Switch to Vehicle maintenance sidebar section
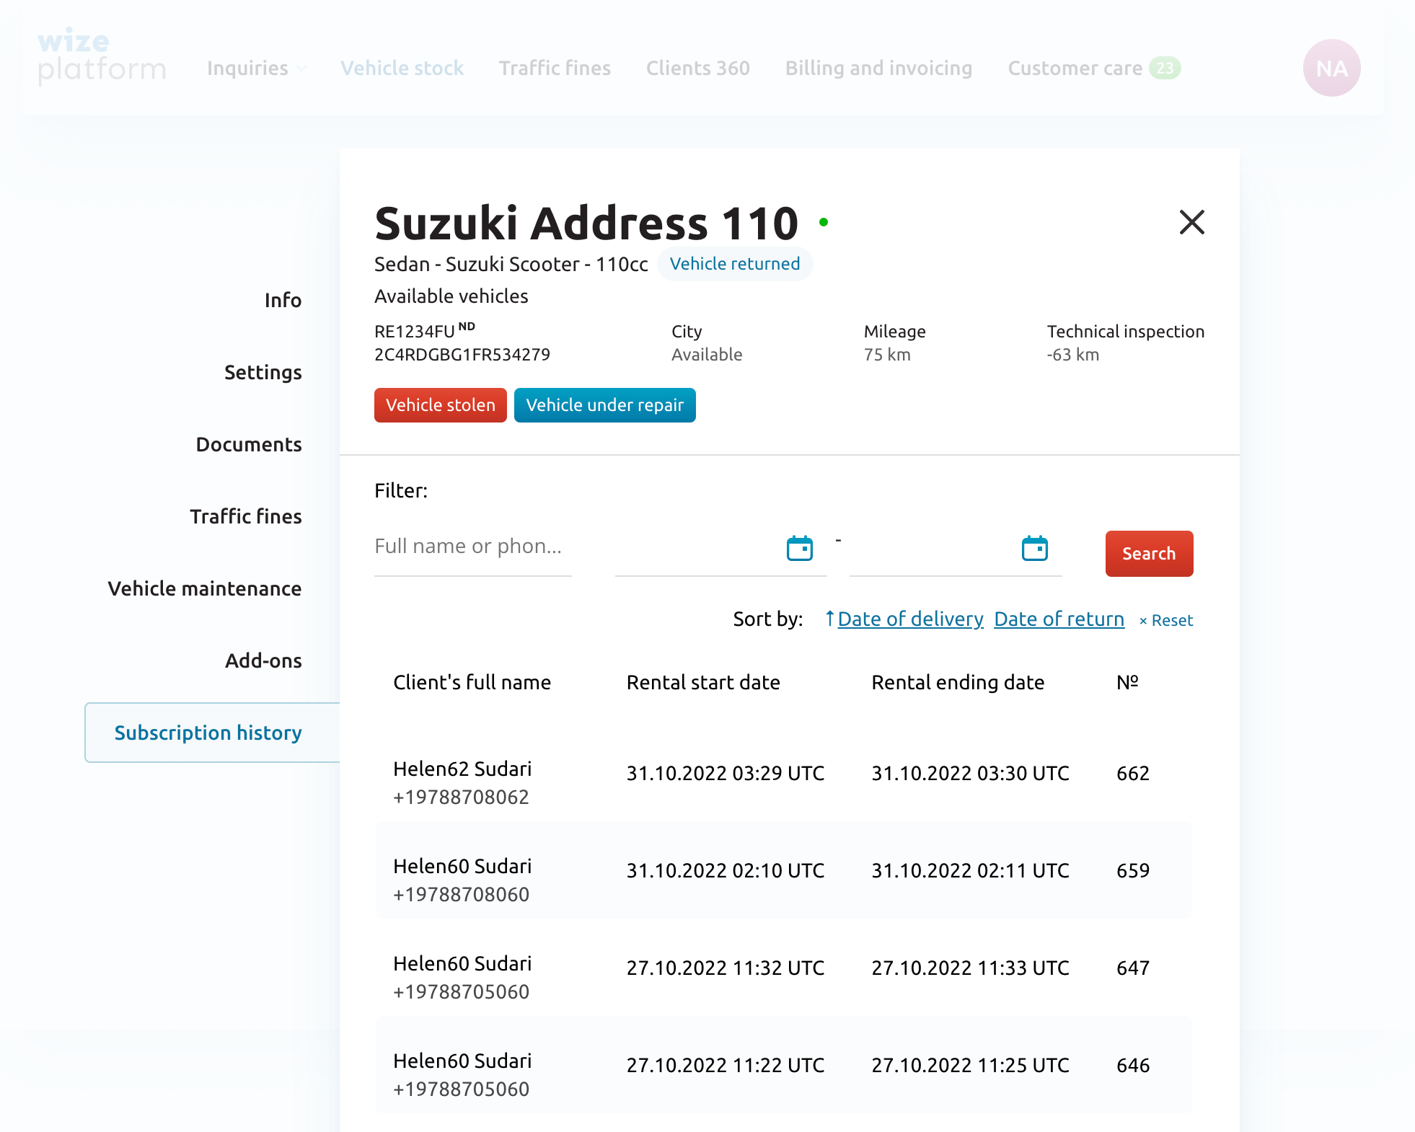Viewport: 1415px width, 1132px height. tap(205, 588)
